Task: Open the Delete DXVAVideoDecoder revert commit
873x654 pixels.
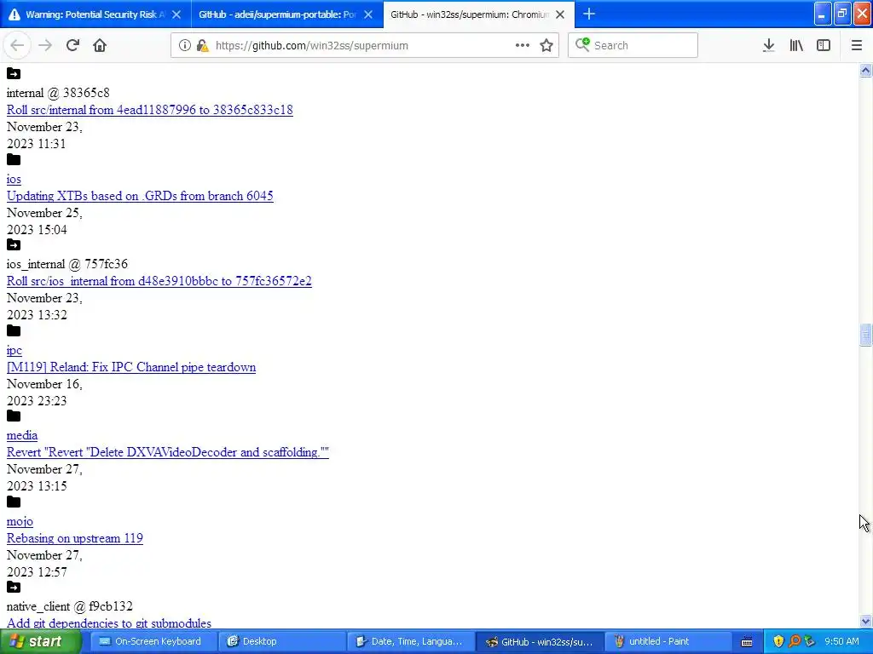Action: pyautogui.click(x=168, y=452)
